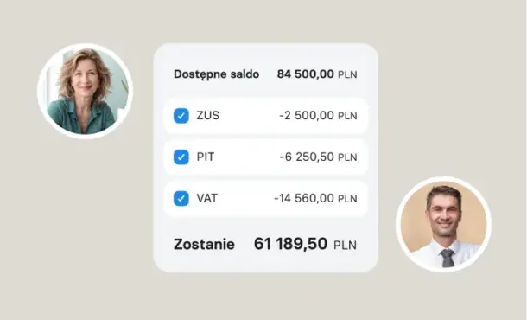Click the woman's profile photo
This screenshot has width=527, height=320.
point(85,91)
